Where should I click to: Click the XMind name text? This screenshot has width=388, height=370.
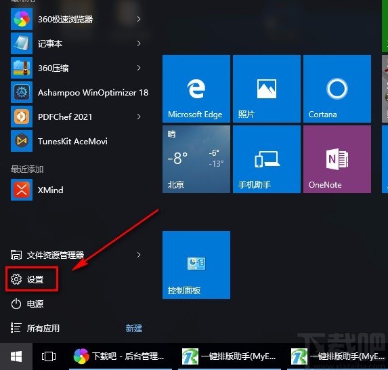(51, 190)
